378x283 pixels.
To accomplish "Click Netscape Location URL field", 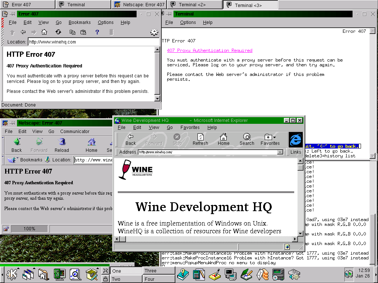I will (x=93, y=160).
